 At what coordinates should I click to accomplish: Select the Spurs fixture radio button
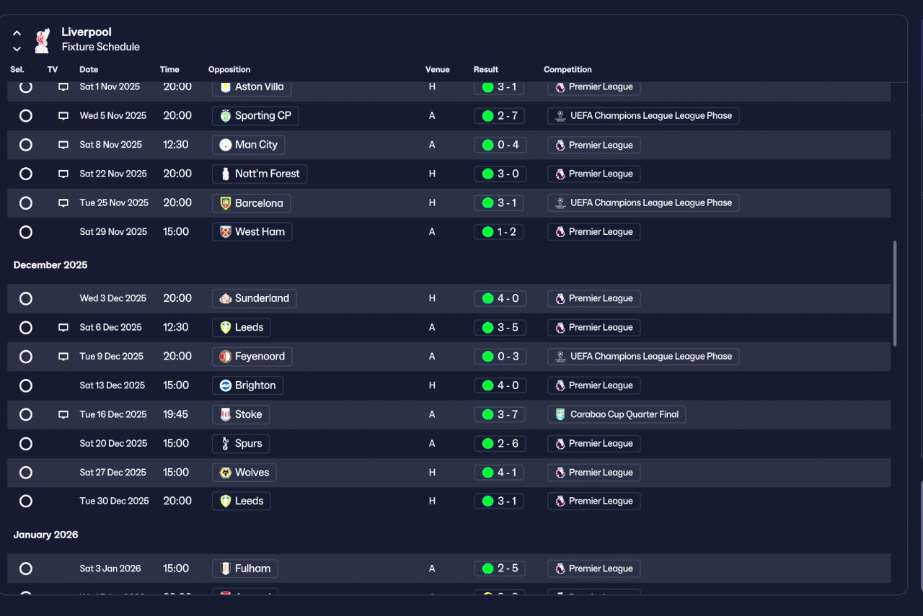[x=26, y=444]
